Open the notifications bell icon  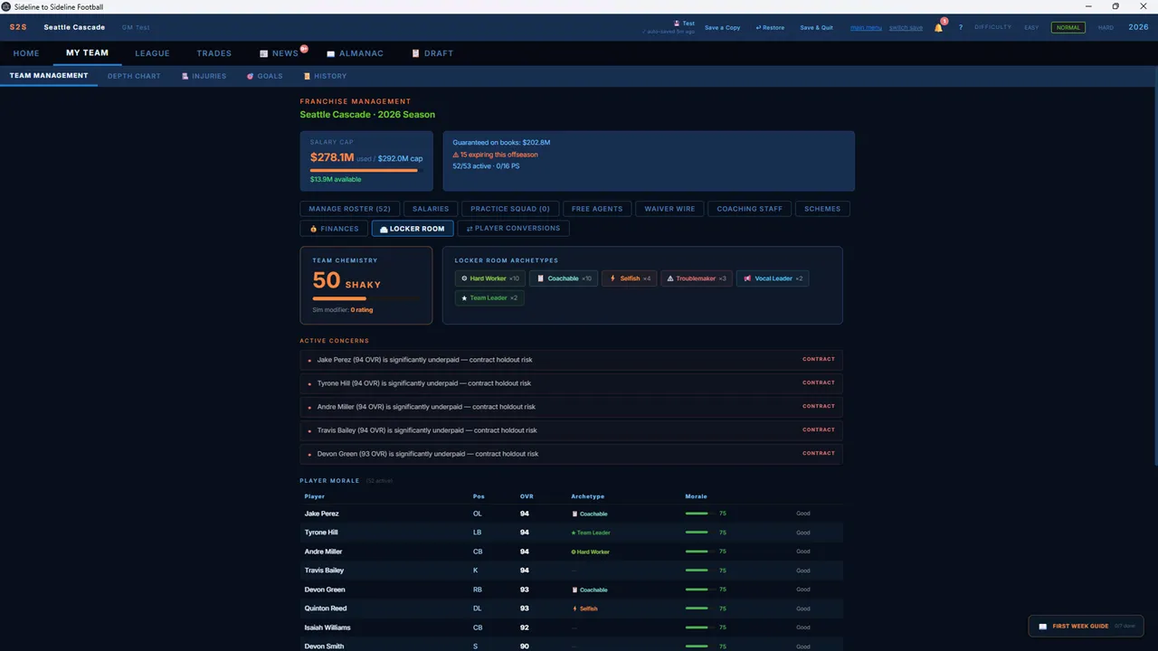click(938, 28)
